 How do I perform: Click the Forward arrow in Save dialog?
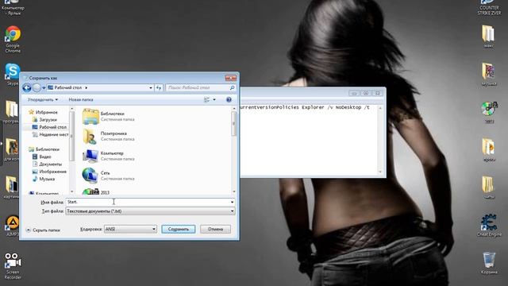37,88
